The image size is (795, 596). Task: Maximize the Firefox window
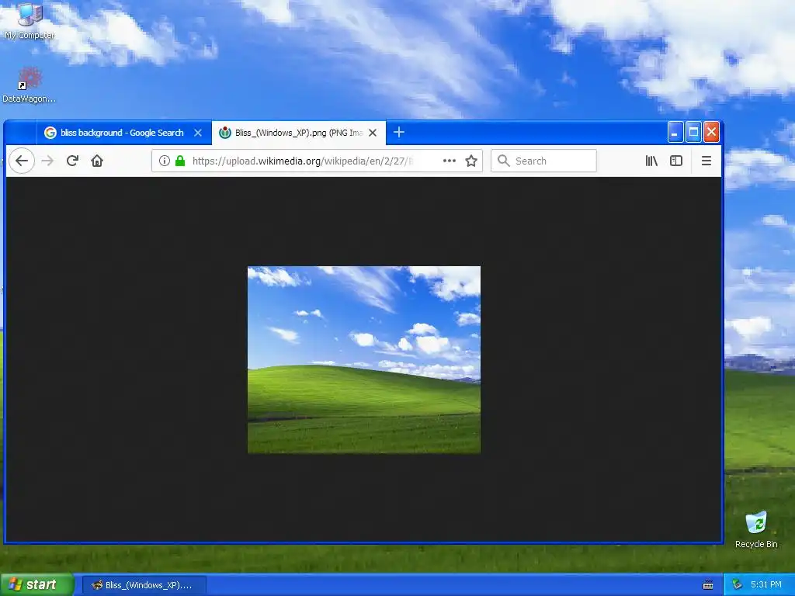[x=693, y=132]
